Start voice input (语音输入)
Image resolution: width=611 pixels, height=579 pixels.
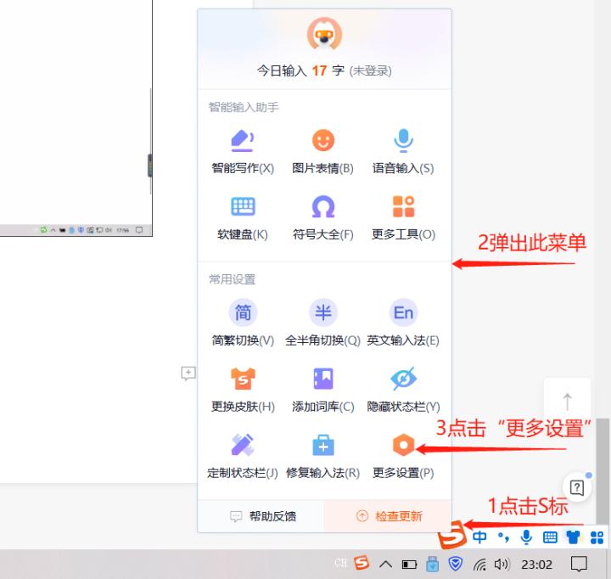click(x=403, y=151)
